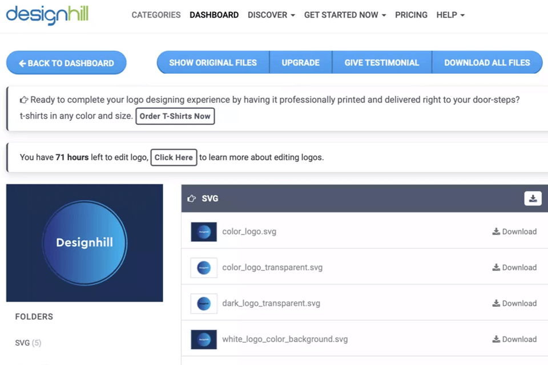
Task: Open white_logo_color_background.svg thumbnail
Action: [204, 339]
